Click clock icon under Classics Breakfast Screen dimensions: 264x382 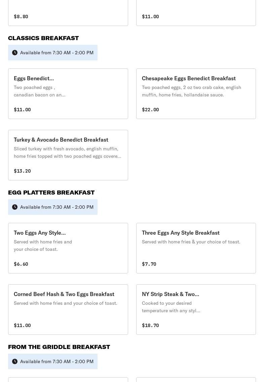click(15, 53)
